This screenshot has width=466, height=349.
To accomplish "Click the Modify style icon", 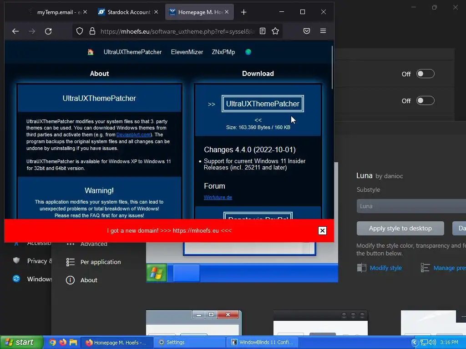I will [362, 268].
